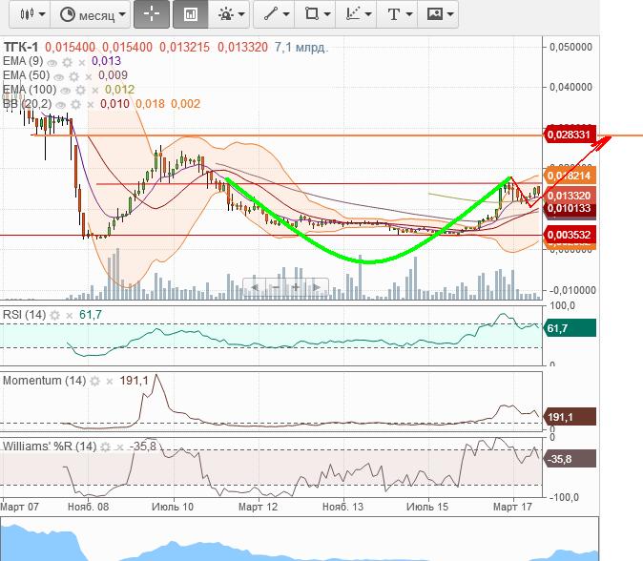Open EMA (100) settings gear
This screenshot has width=643, height=561.
click(x=80, y=91)
